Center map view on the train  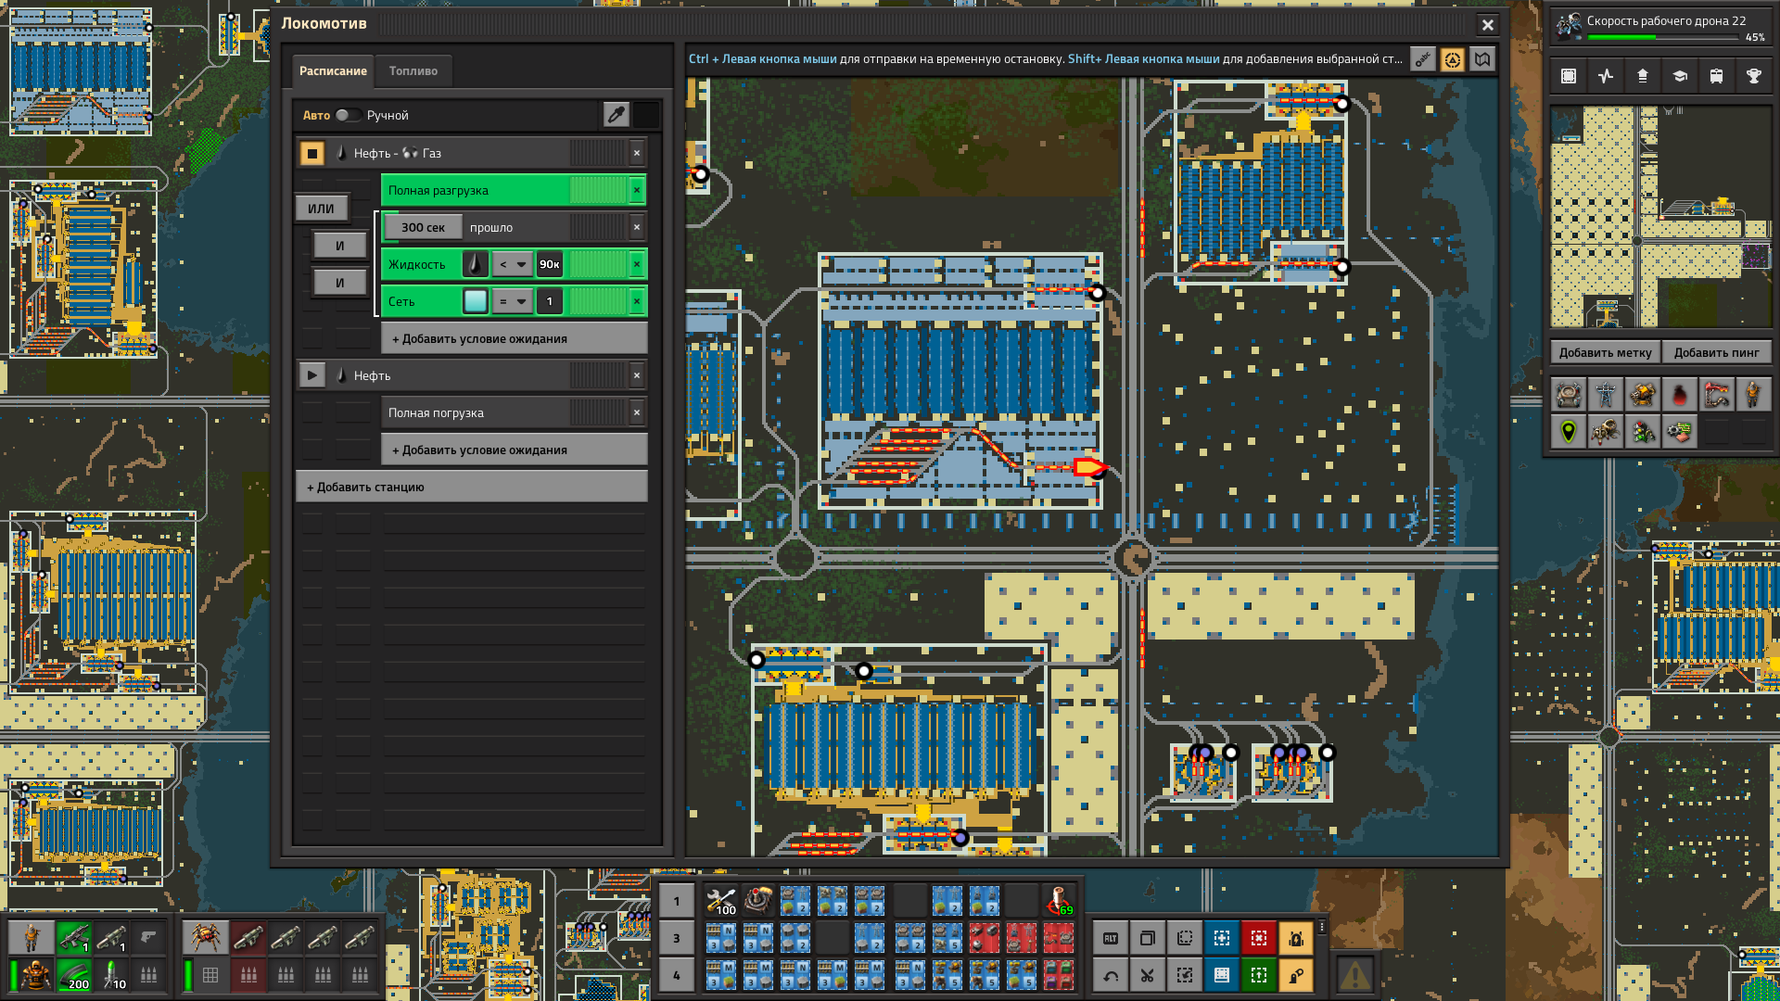(x=1453, y=59)
